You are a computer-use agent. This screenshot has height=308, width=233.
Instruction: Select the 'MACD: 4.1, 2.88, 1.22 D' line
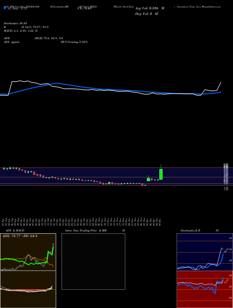21,31
